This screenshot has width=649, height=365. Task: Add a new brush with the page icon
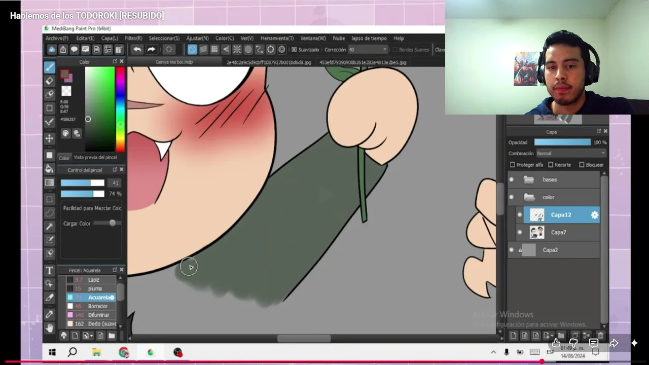coord(75,336)
